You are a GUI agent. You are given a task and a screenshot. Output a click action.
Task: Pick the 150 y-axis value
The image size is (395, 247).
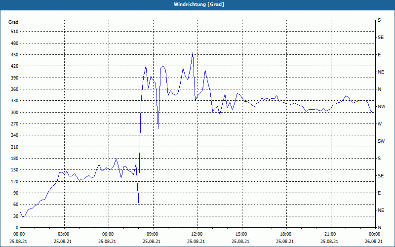coord(15,170)
